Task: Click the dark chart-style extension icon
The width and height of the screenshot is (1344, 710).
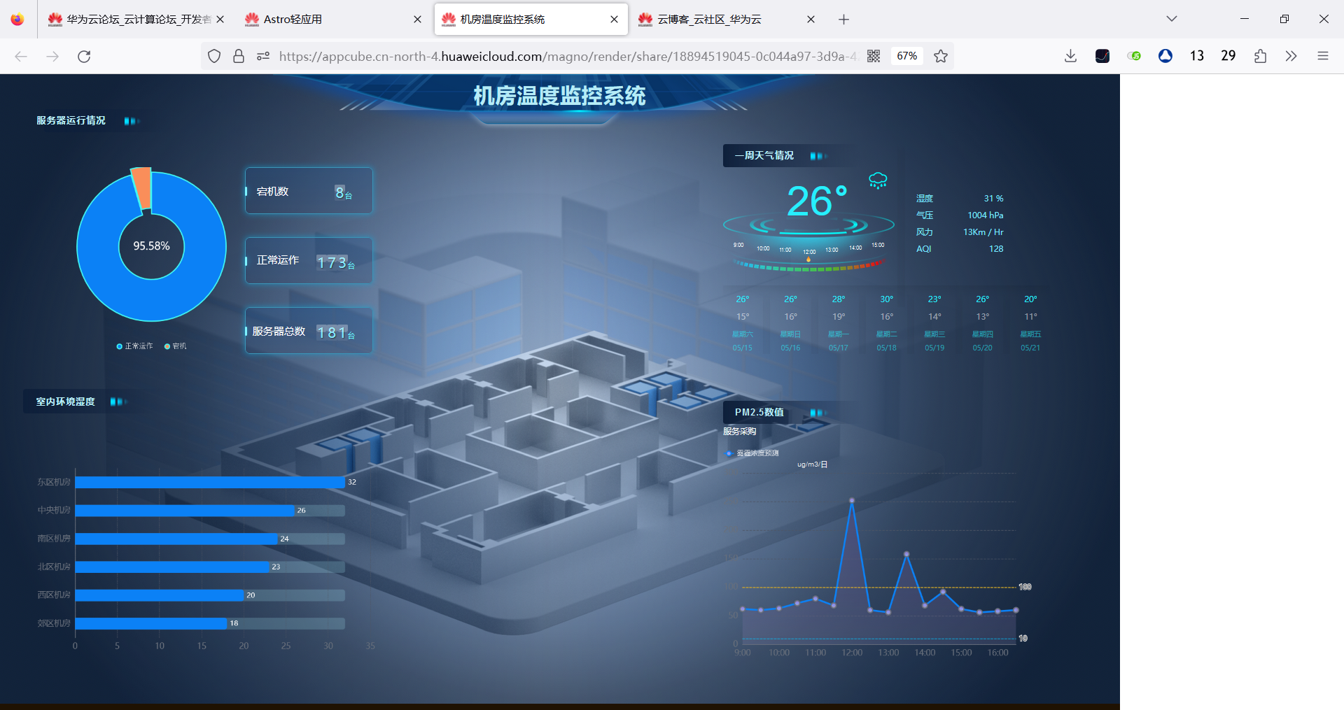Action: coord(1102,56)
